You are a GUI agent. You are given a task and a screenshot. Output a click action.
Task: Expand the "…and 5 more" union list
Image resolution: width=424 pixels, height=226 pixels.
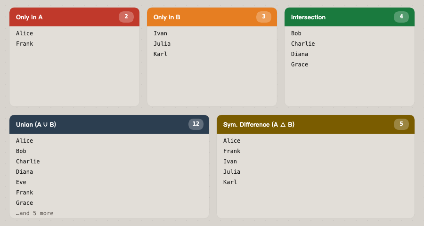(35, 213)
